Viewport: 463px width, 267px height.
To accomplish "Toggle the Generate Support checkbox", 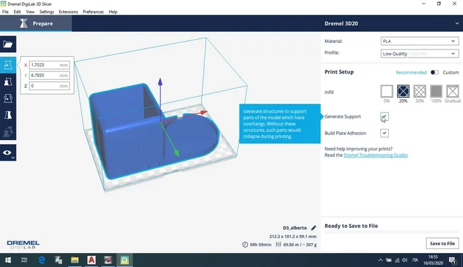I will [x=384, y=117].
